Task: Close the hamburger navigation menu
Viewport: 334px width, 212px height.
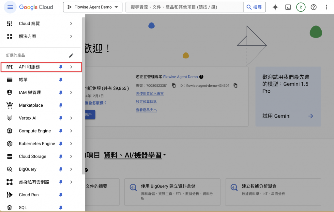Action: (10, 7)
